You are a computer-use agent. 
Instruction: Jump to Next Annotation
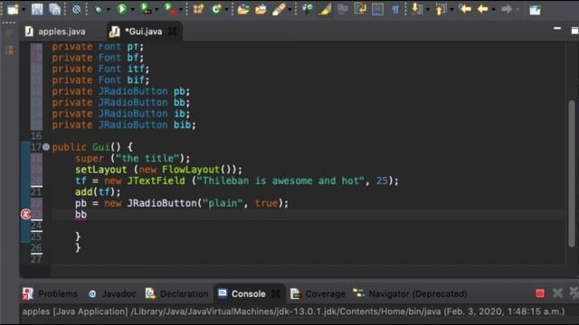(416, 9)
